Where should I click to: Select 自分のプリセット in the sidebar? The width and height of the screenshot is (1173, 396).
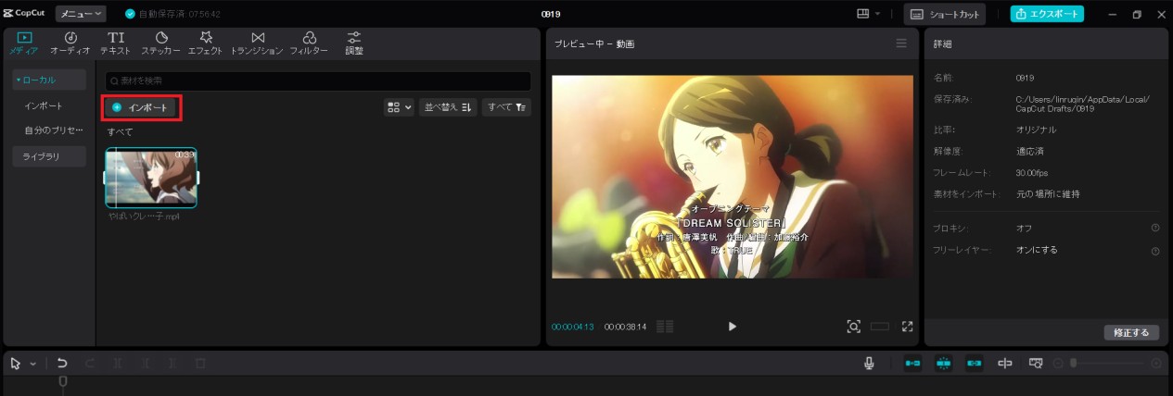click(x=53, y=130)
